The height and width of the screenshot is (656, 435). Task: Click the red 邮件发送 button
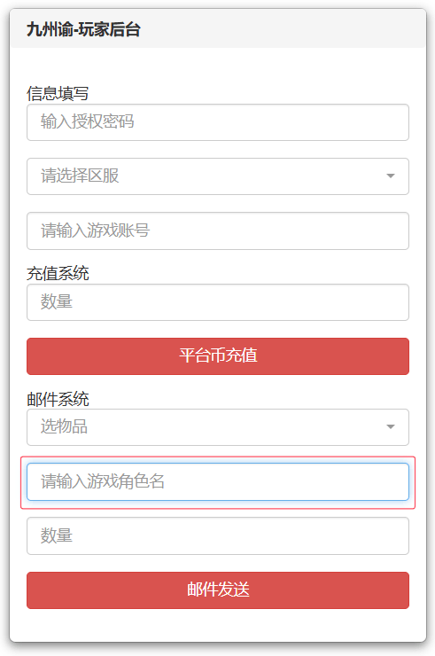218,590
